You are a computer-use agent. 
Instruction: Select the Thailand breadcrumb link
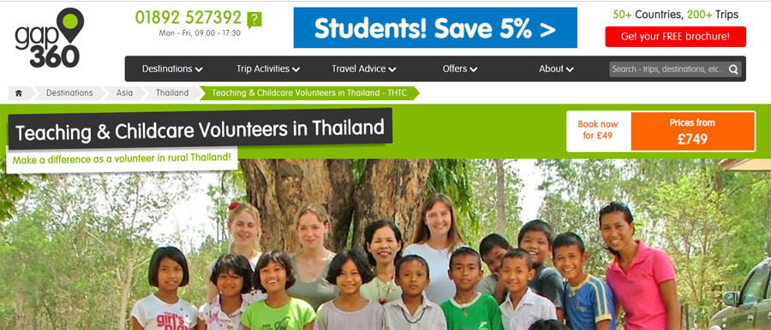click(x=172, y=93)
